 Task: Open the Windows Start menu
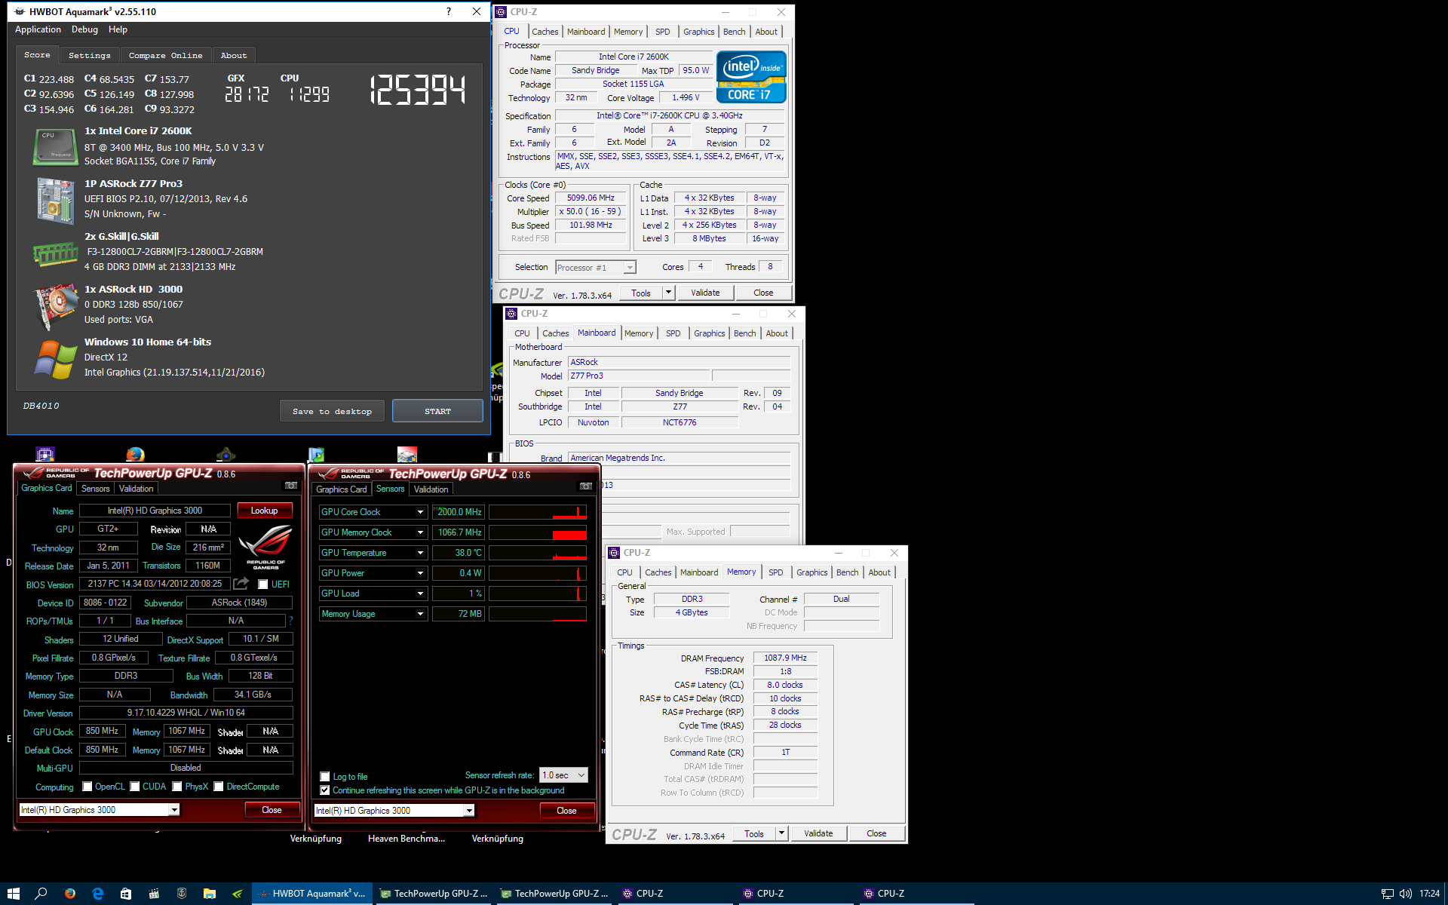click(14, 894)
